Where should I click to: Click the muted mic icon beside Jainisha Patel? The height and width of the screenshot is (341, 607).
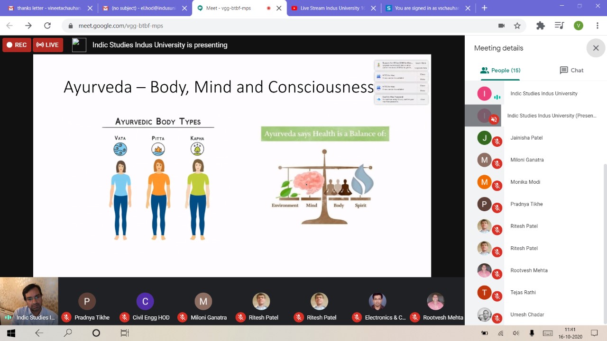(x=497, y=142)
